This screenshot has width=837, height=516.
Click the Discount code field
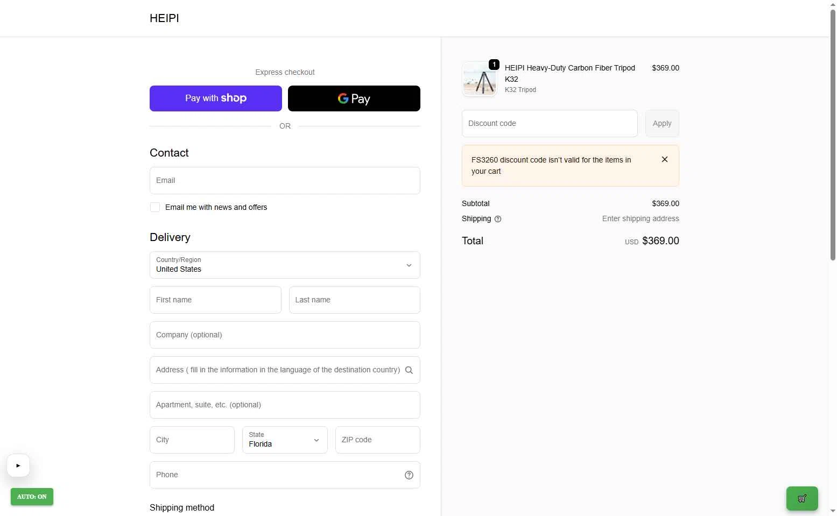pos(550,123)
